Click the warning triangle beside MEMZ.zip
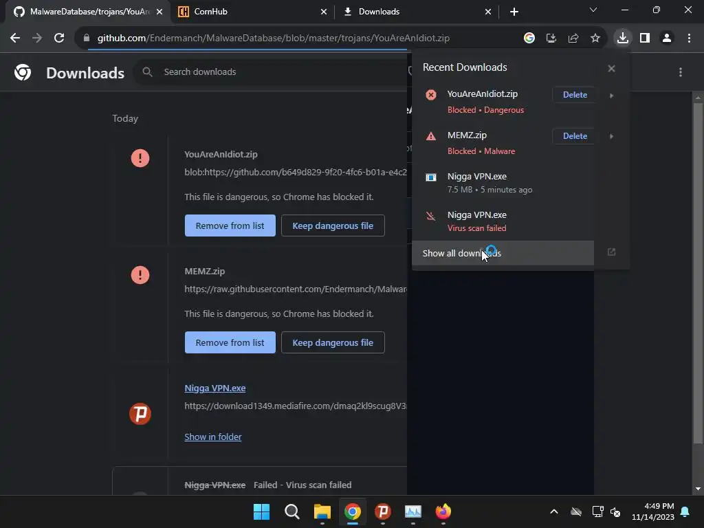 [431, 136]
